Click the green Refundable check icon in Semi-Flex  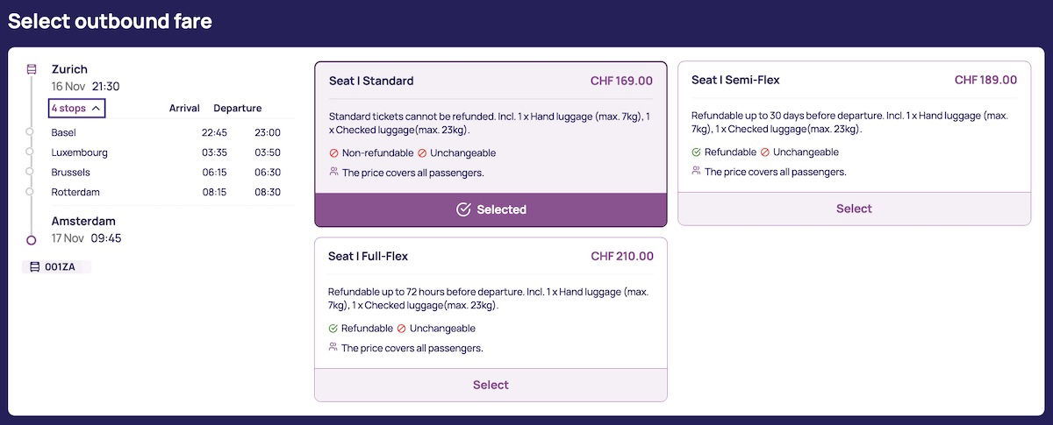(696, 152)
